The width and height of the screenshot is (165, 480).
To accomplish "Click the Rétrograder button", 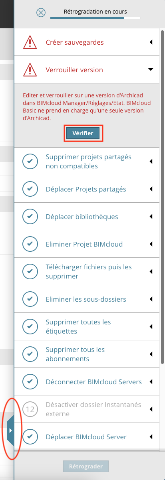I will pos(86,466).
